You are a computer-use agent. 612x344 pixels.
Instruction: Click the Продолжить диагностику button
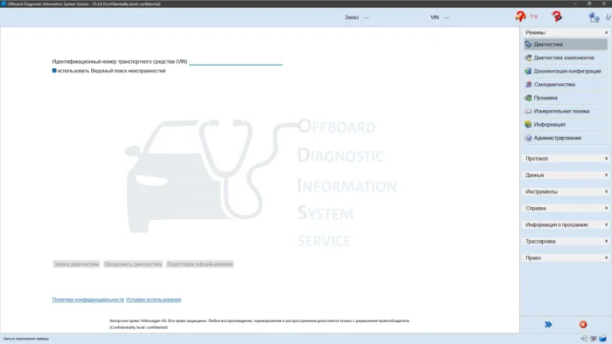click(x=133, y=265)
